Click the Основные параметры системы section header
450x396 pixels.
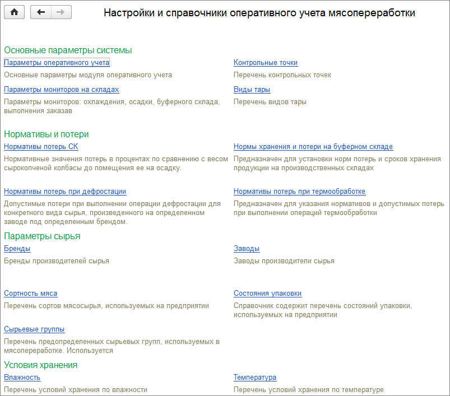pos(68,50)
